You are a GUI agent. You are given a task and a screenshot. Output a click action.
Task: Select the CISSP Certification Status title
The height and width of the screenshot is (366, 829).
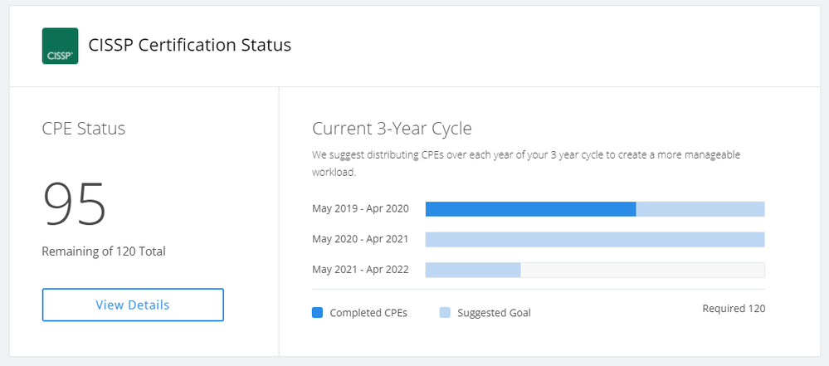190,46
